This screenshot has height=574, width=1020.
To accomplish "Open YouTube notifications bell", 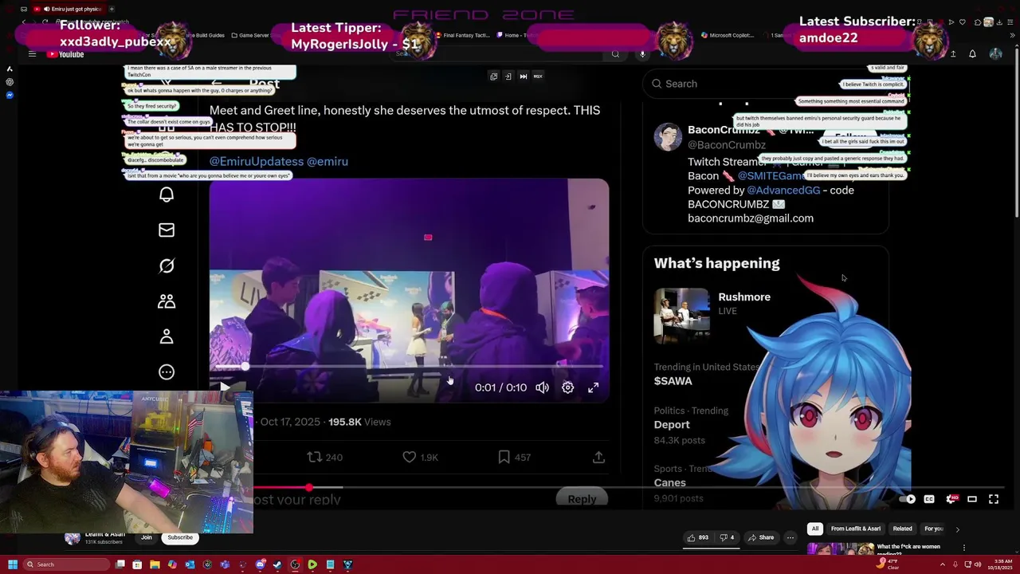I will tap(972, 54).
